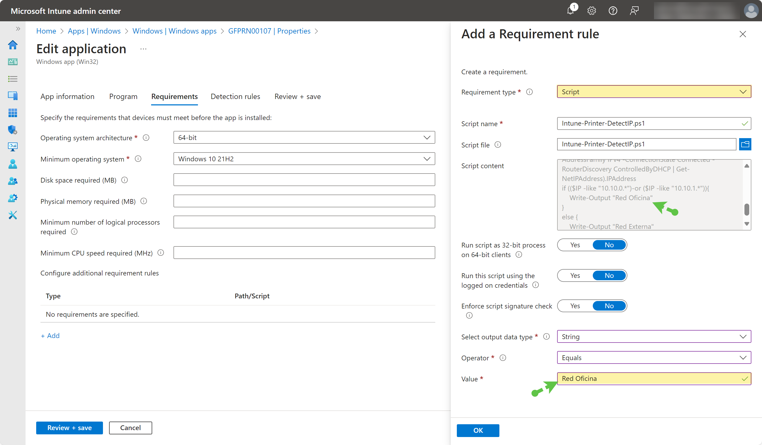This screenshot has width=762, height=445.
Task: Open Operator Equals dropdown
Action: (x=654, y=358)
